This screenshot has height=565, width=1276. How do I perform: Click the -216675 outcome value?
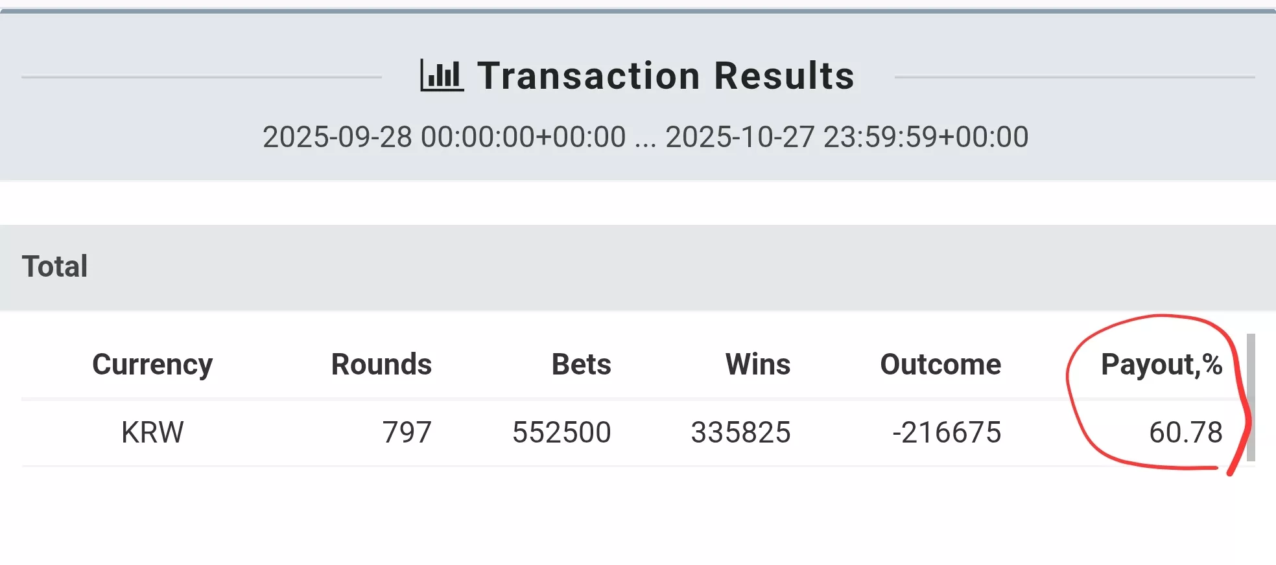click(x=947, y=432)
